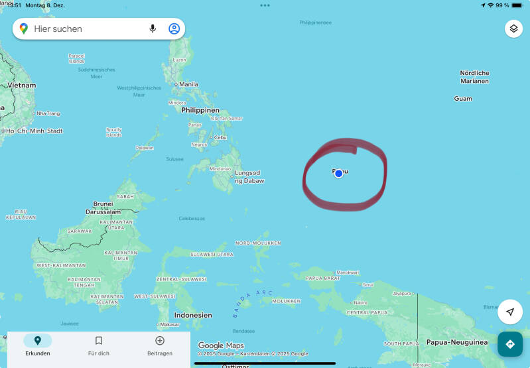Tap the my-location arrow button
Screen dimensions: 530x368
(x=510, y=312)
